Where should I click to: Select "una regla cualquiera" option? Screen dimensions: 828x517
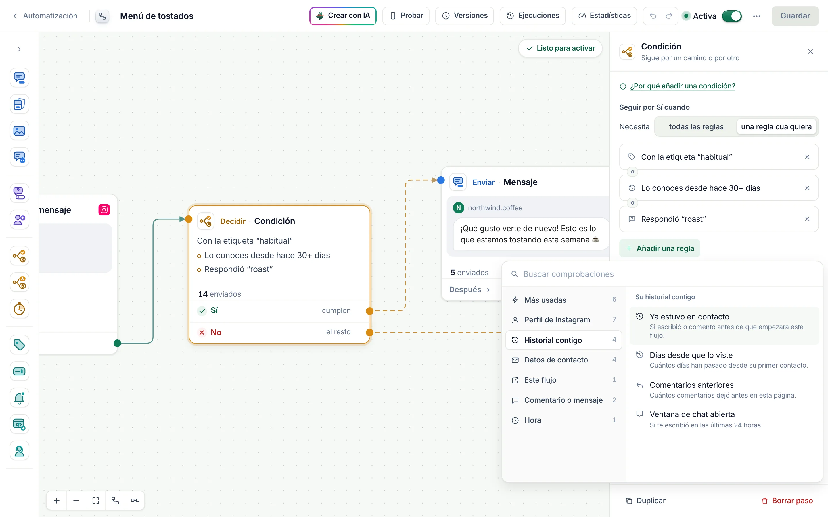click(776, 126)
